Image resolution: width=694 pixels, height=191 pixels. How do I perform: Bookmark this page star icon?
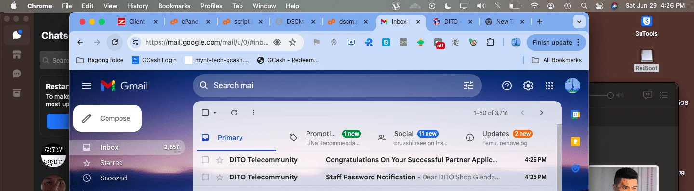(x=292, y=42)
